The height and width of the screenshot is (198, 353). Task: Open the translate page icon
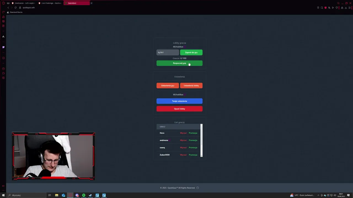coord(329,8)
